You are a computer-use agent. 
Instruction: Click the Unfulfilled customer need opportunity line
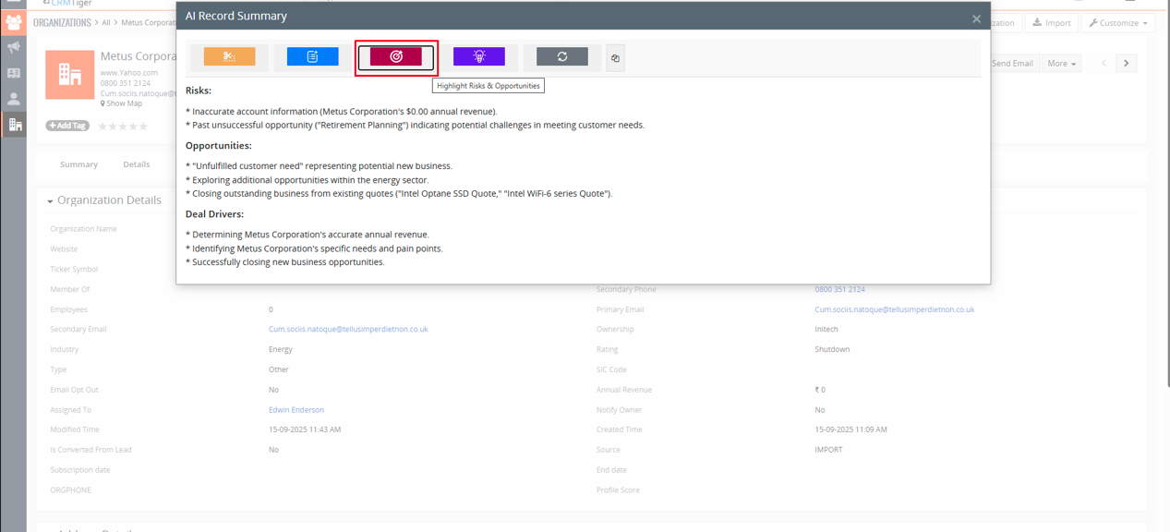tap(320, 166)
